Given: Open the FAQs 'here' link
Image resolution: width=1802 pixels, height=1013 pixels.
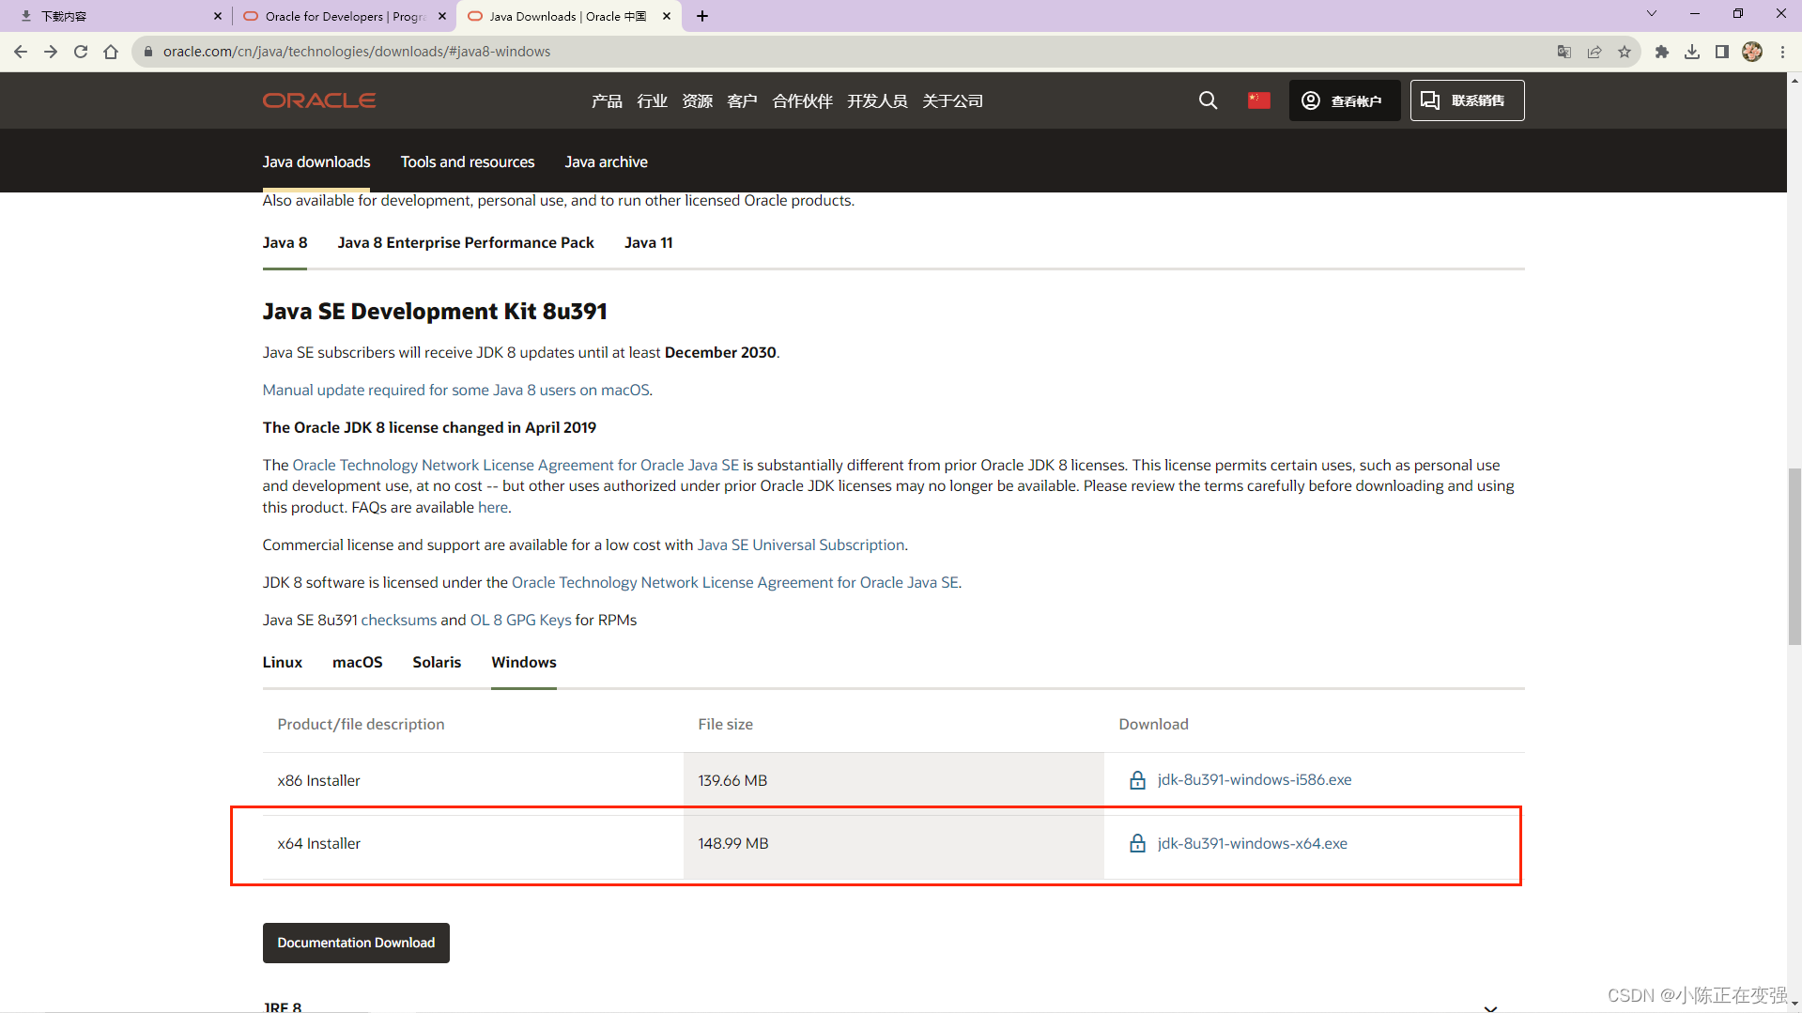Looking at the screenshot, I should [x=493, y=508].
